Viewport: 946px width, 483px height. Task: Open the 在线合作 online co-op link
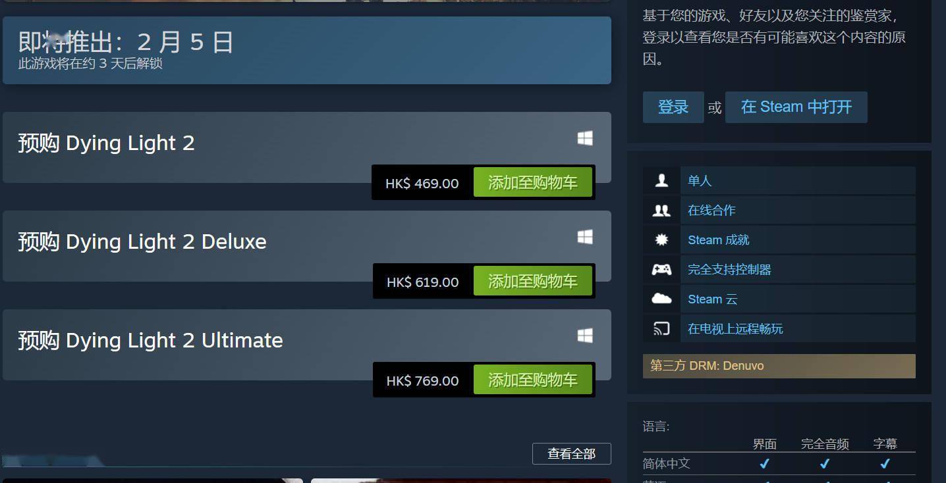[x=711, y=210]
